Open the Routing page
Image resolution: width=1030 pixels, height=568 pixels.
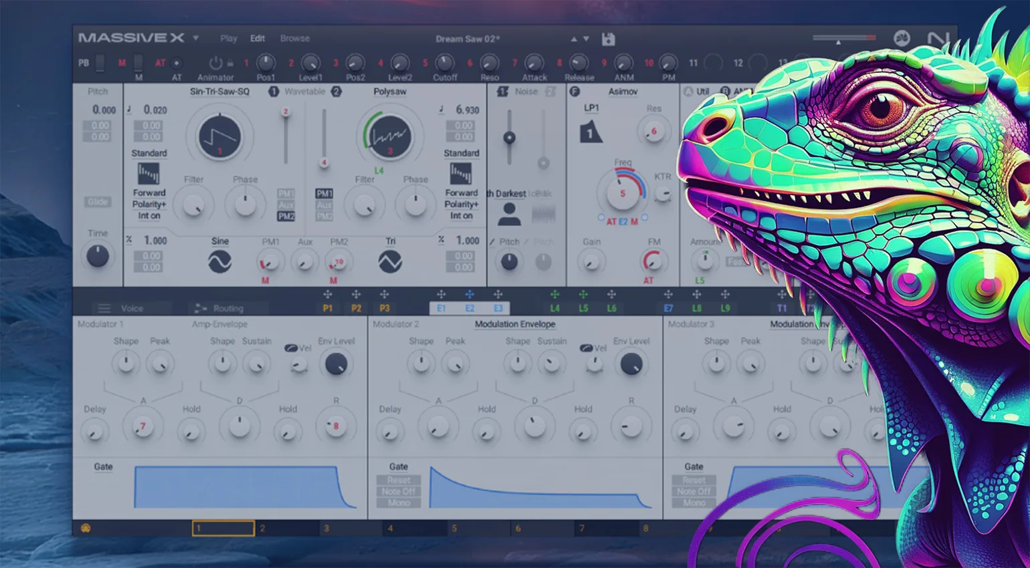(x=228, y=309)
